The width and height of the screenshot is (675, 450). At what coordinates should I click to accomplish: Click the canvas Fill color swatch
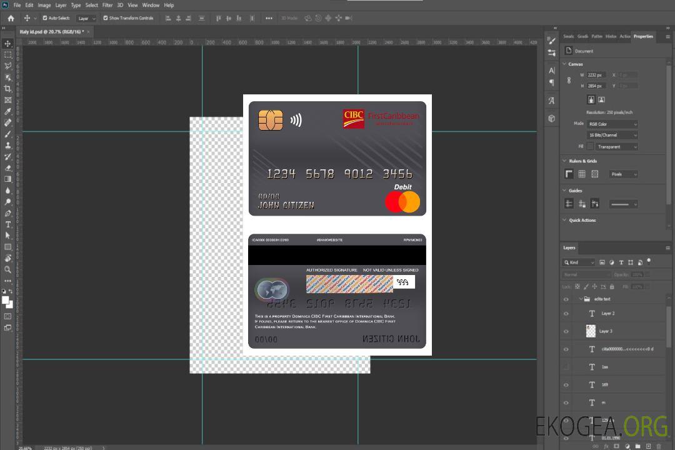pos(590,146)
